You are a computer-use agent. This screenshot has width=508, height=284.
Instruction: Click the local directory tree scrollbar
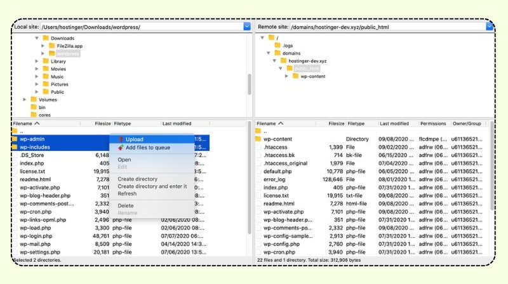pos(250,84)
